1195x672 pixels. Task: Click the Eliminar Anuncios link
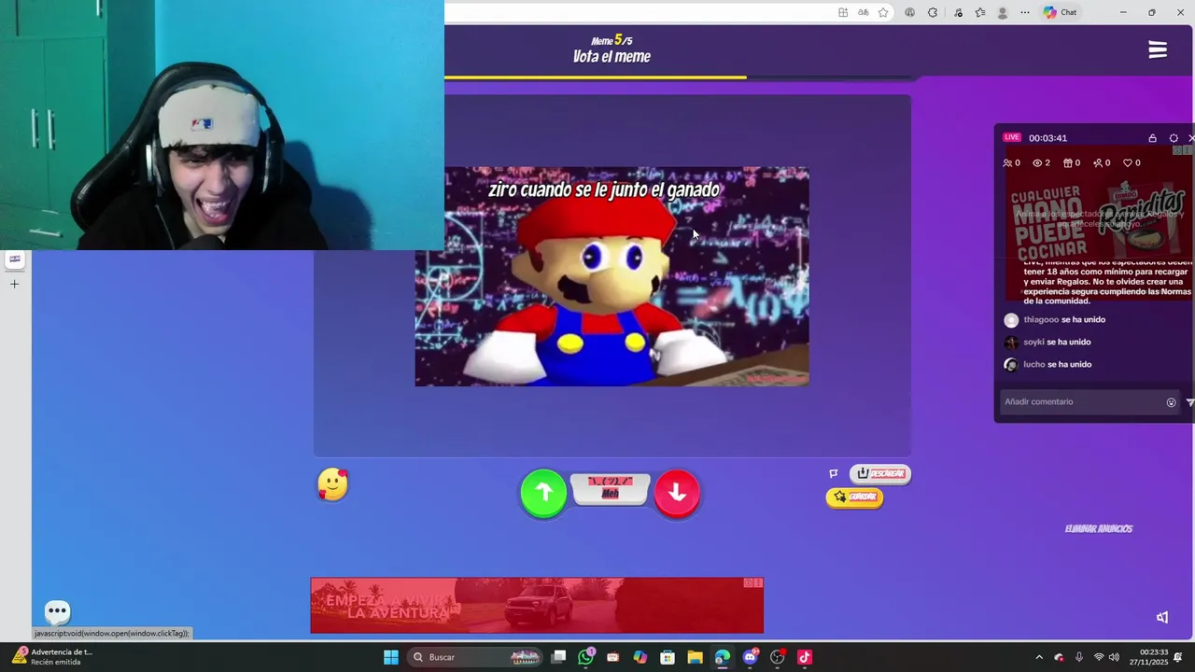[x=1099, y=528]
